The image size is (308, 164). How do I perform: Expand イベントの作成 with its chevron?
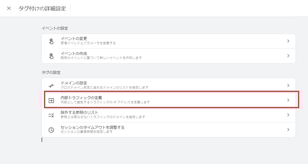coord(288,56)
